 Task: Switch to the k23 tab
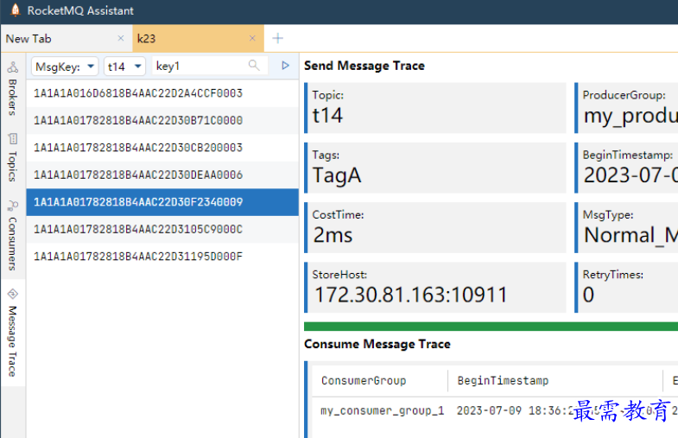click(x=198, y=39)
